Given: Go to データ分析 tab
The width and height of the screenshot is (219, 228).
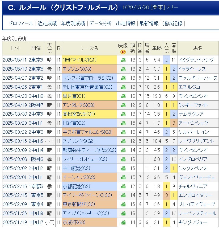Looking at the screenshot, I should pos(100,23).
